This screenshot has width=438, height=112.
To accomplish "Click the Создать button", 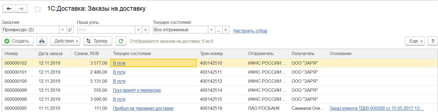I will 18,41.
